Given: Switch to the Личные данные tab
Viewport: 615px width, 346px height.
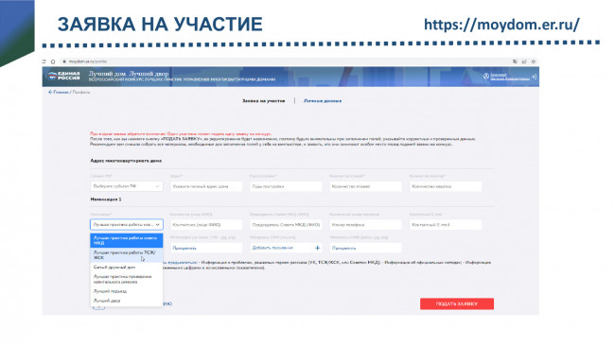Looking at the screenshot, I should [323, 101].
